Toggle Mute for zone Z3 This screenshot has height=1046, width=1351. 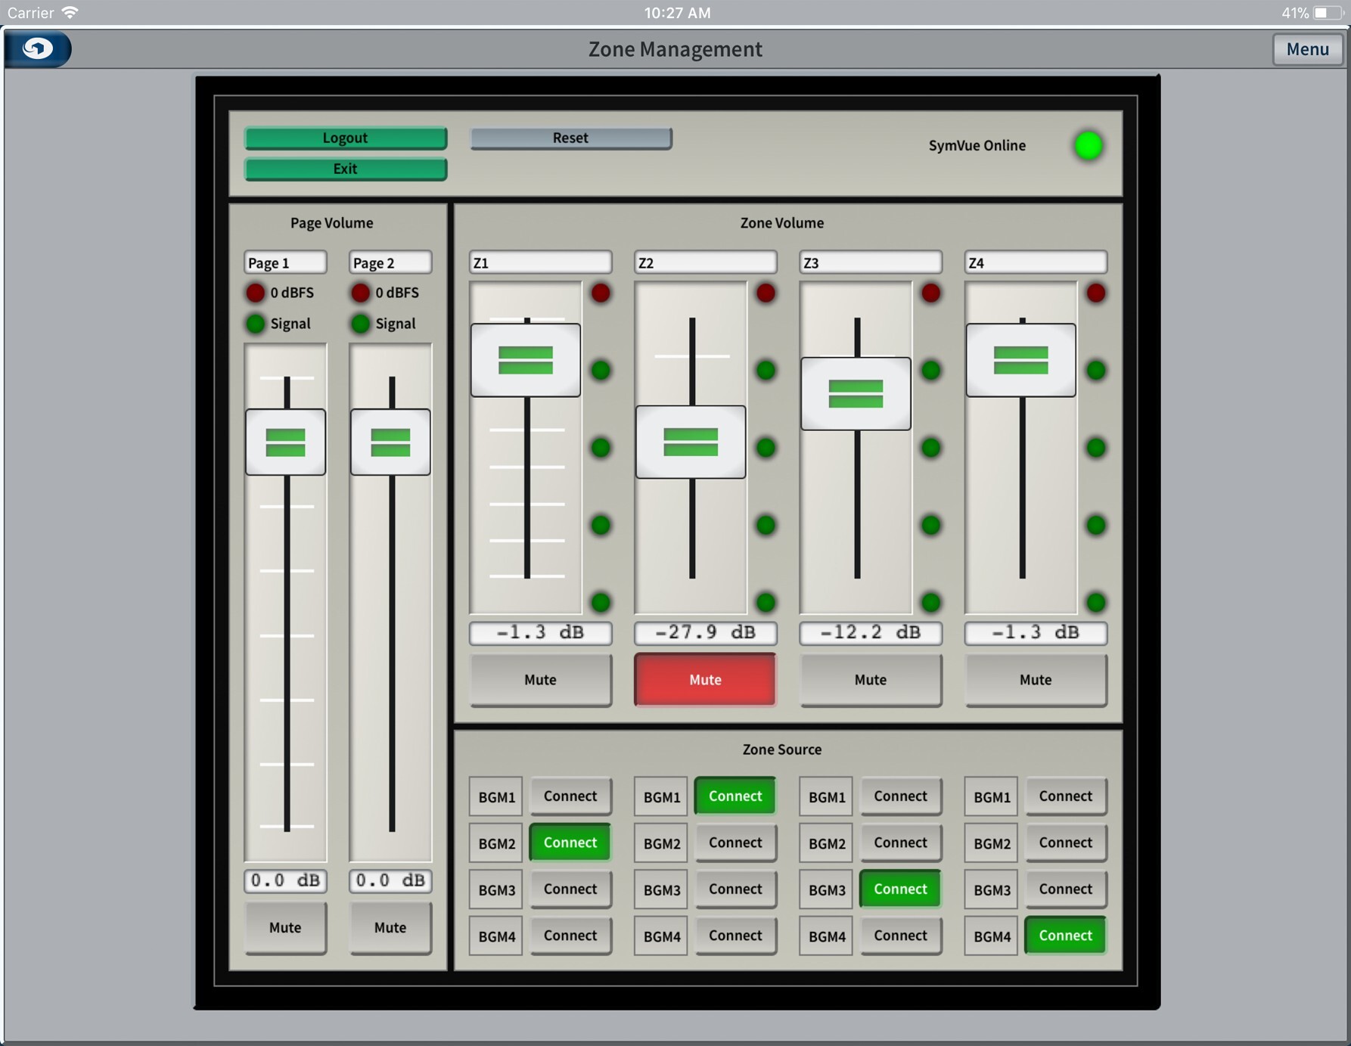[x=870, y=679]
